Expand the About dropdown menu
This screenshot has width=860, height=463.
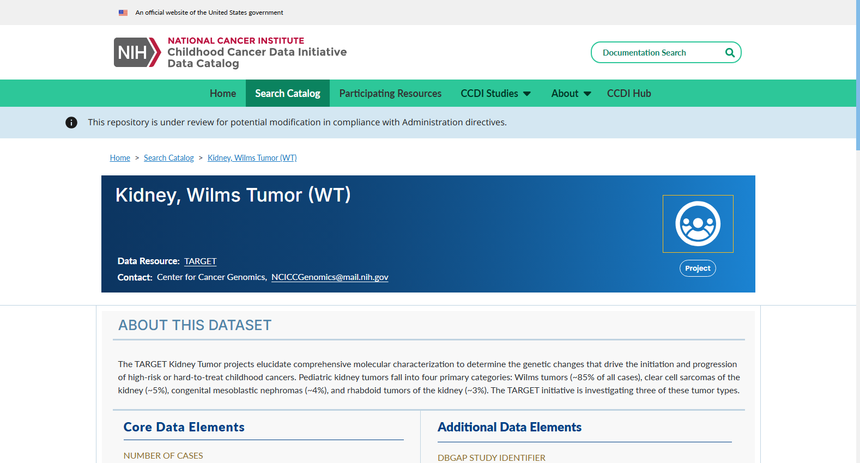[571, 93]
